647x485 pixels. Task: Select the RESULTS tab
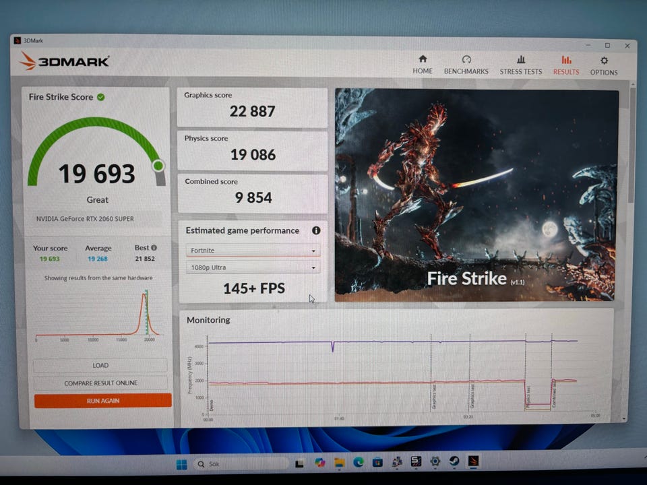(x=565, y=65)
